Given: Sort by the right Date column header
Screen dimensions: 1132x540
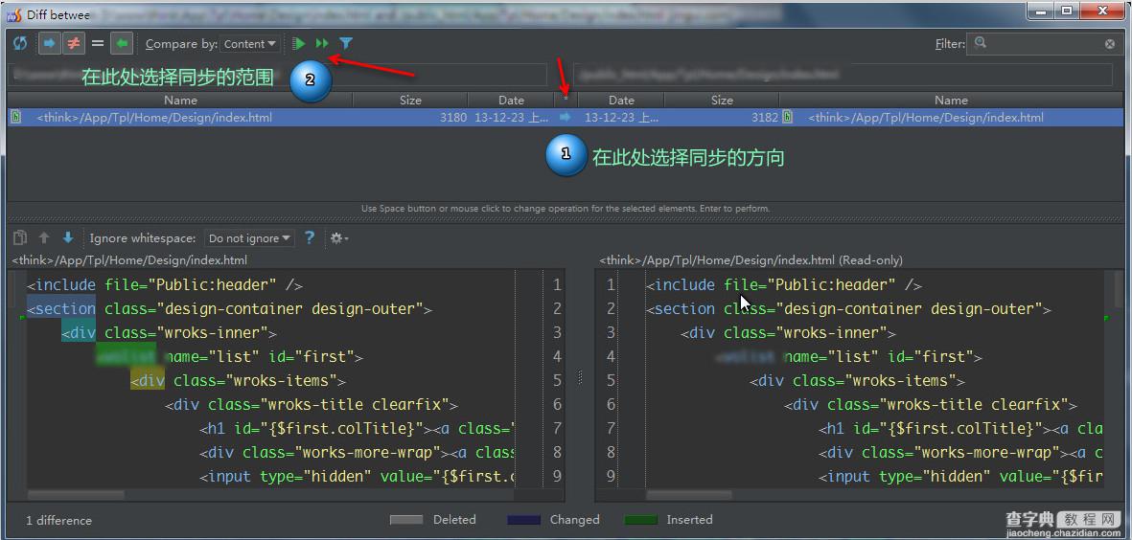Looking at the screenshot, I should click(x=621, y=101).
